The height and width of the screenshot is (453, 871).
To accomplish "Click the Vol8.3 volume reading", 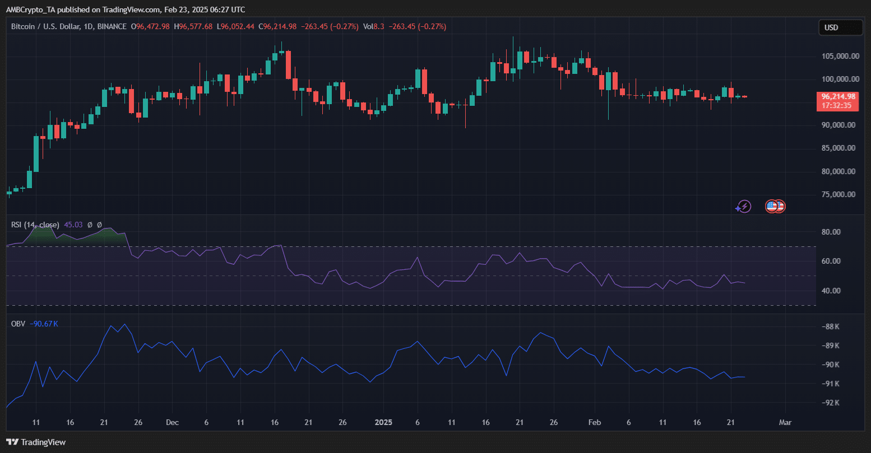I will (373, 26).
